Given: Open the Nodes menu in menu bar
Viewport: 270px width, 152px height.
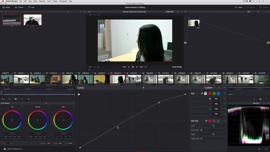Looking at the screenshot, I should (55, 1).
